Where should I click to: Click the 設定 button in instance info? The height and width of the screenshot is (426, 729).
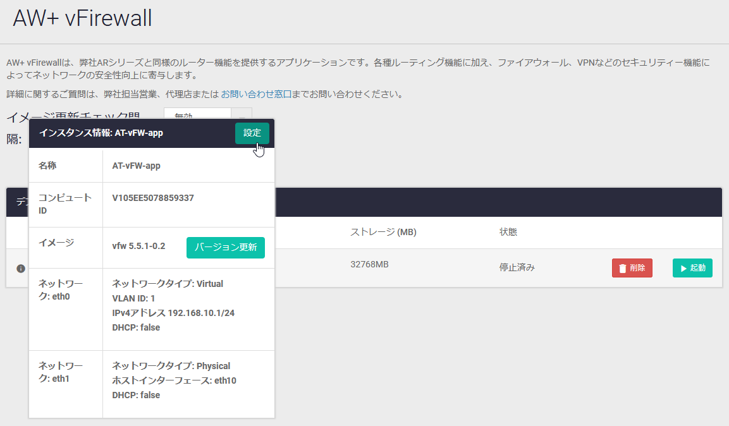point(252,133)
